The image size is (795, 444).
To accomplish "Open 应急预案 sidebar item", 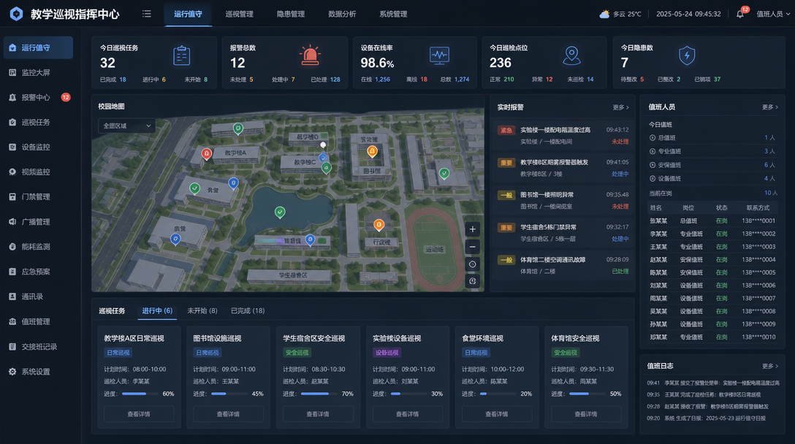I will pos(38,272).
